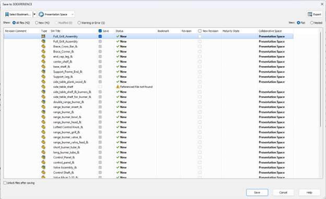Click the part icon beside Brace_Corner_&

pyautogui.click(x=43, y=52)
